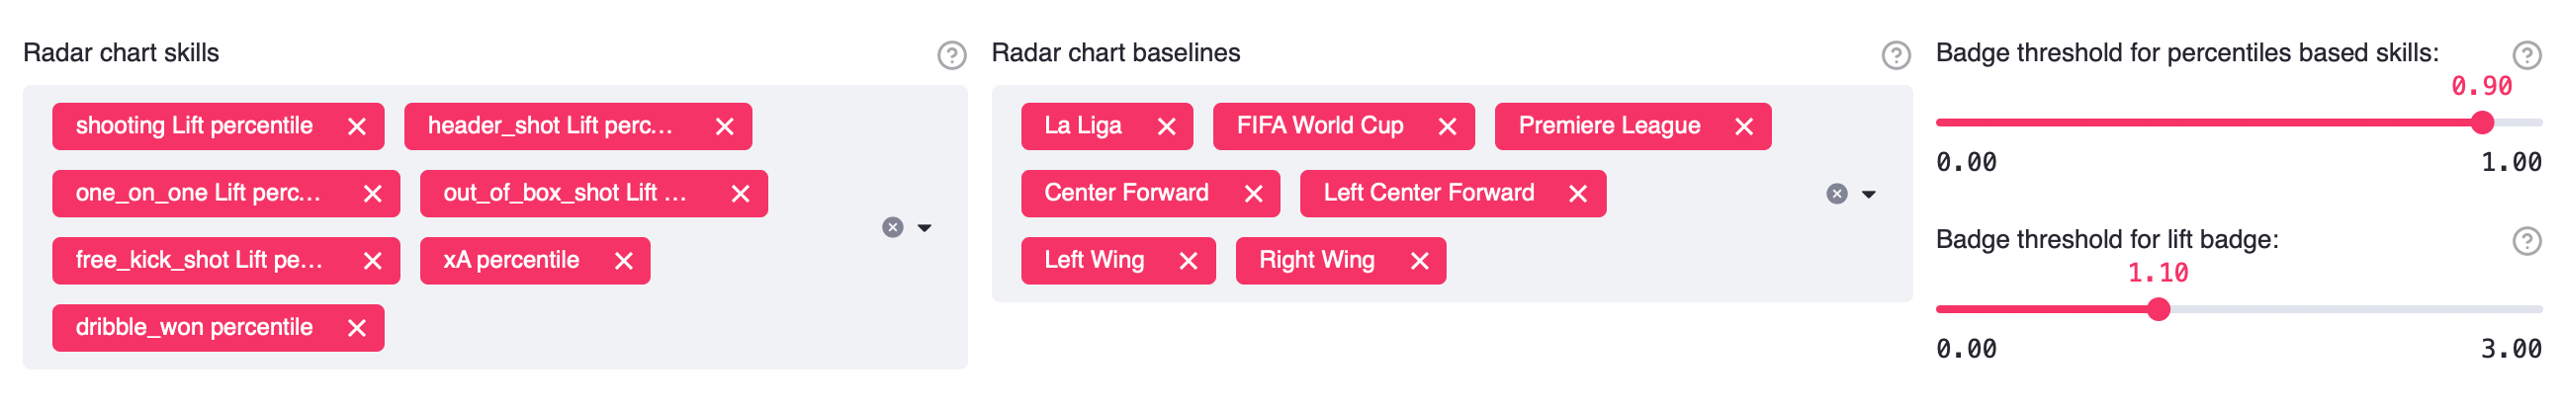Expand the radar chart skills dropdown
The image size is (2562, 410).
click(x=925, y=228)
